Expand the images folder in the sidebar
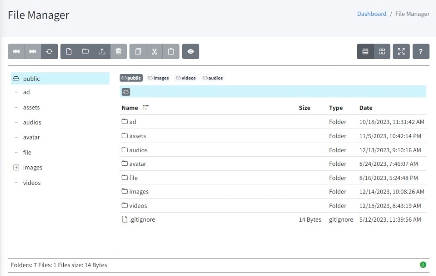This screenshot has height=276, width=436. coord(16,167)
